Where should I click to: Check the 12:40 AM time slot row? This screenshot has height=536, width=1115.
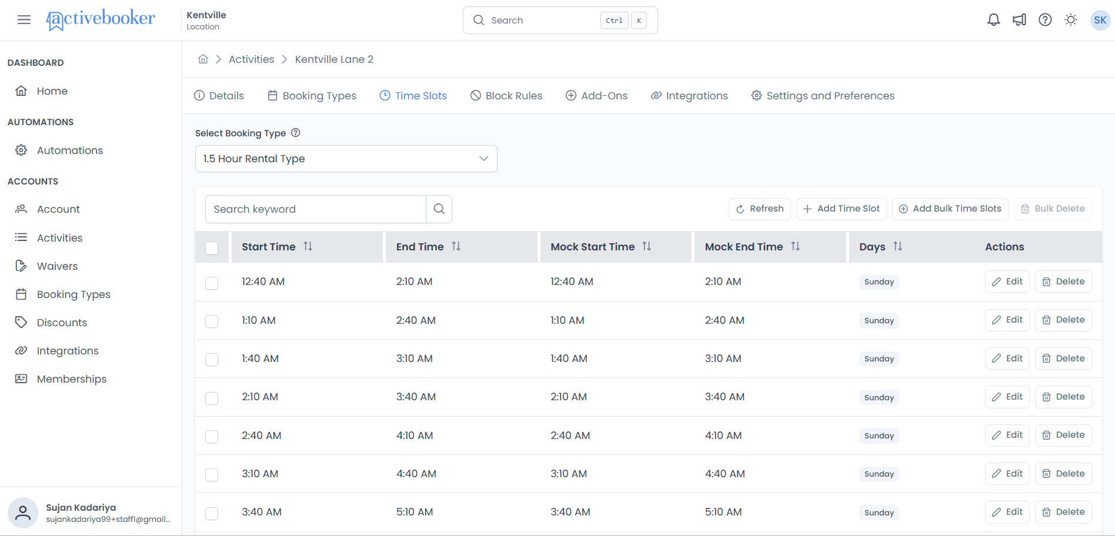pos(212,283)
